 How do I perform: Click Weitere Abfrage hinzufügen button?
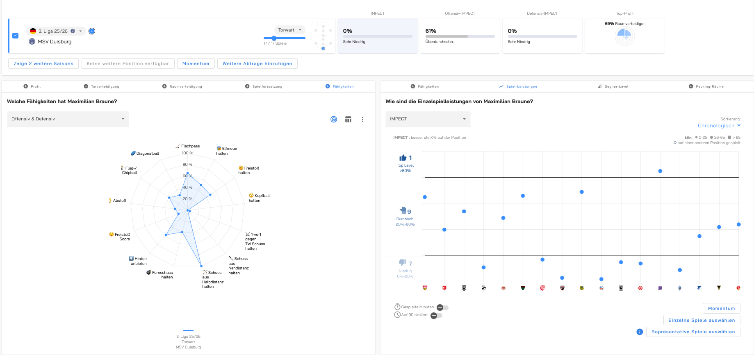coord(257,63)
